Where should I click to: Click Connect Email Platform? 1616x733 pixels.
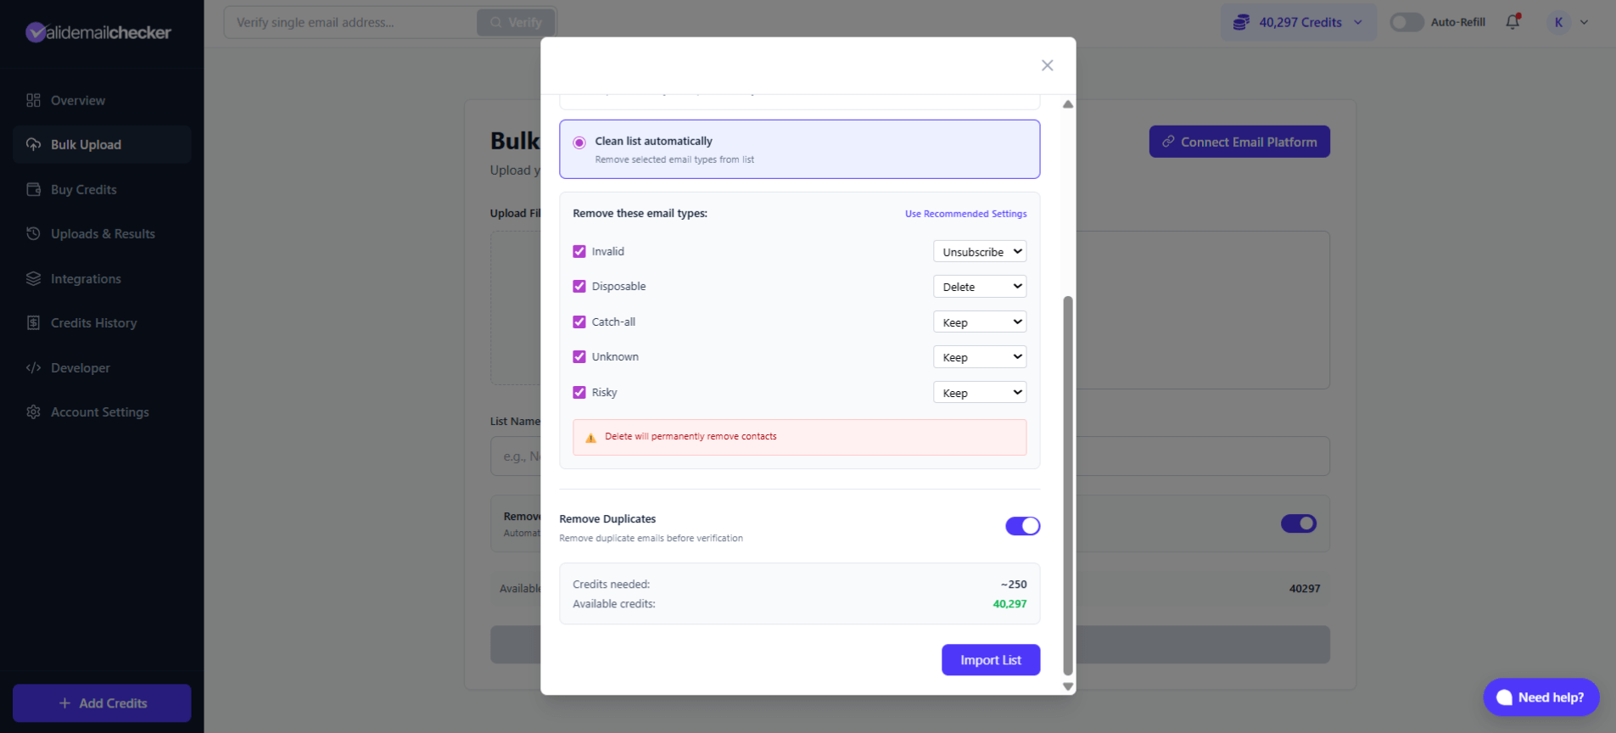(1239, 141)
